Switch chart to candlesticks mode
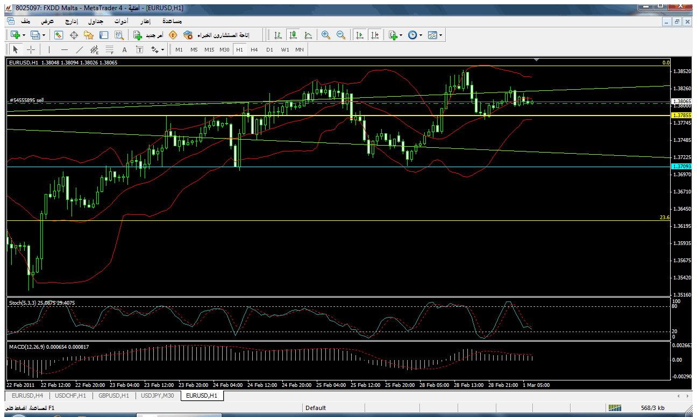This screenshot has height=417, width=697. coord(293,35)
